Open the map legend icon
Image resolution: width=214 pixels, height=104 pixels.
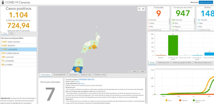pos(139,9)
